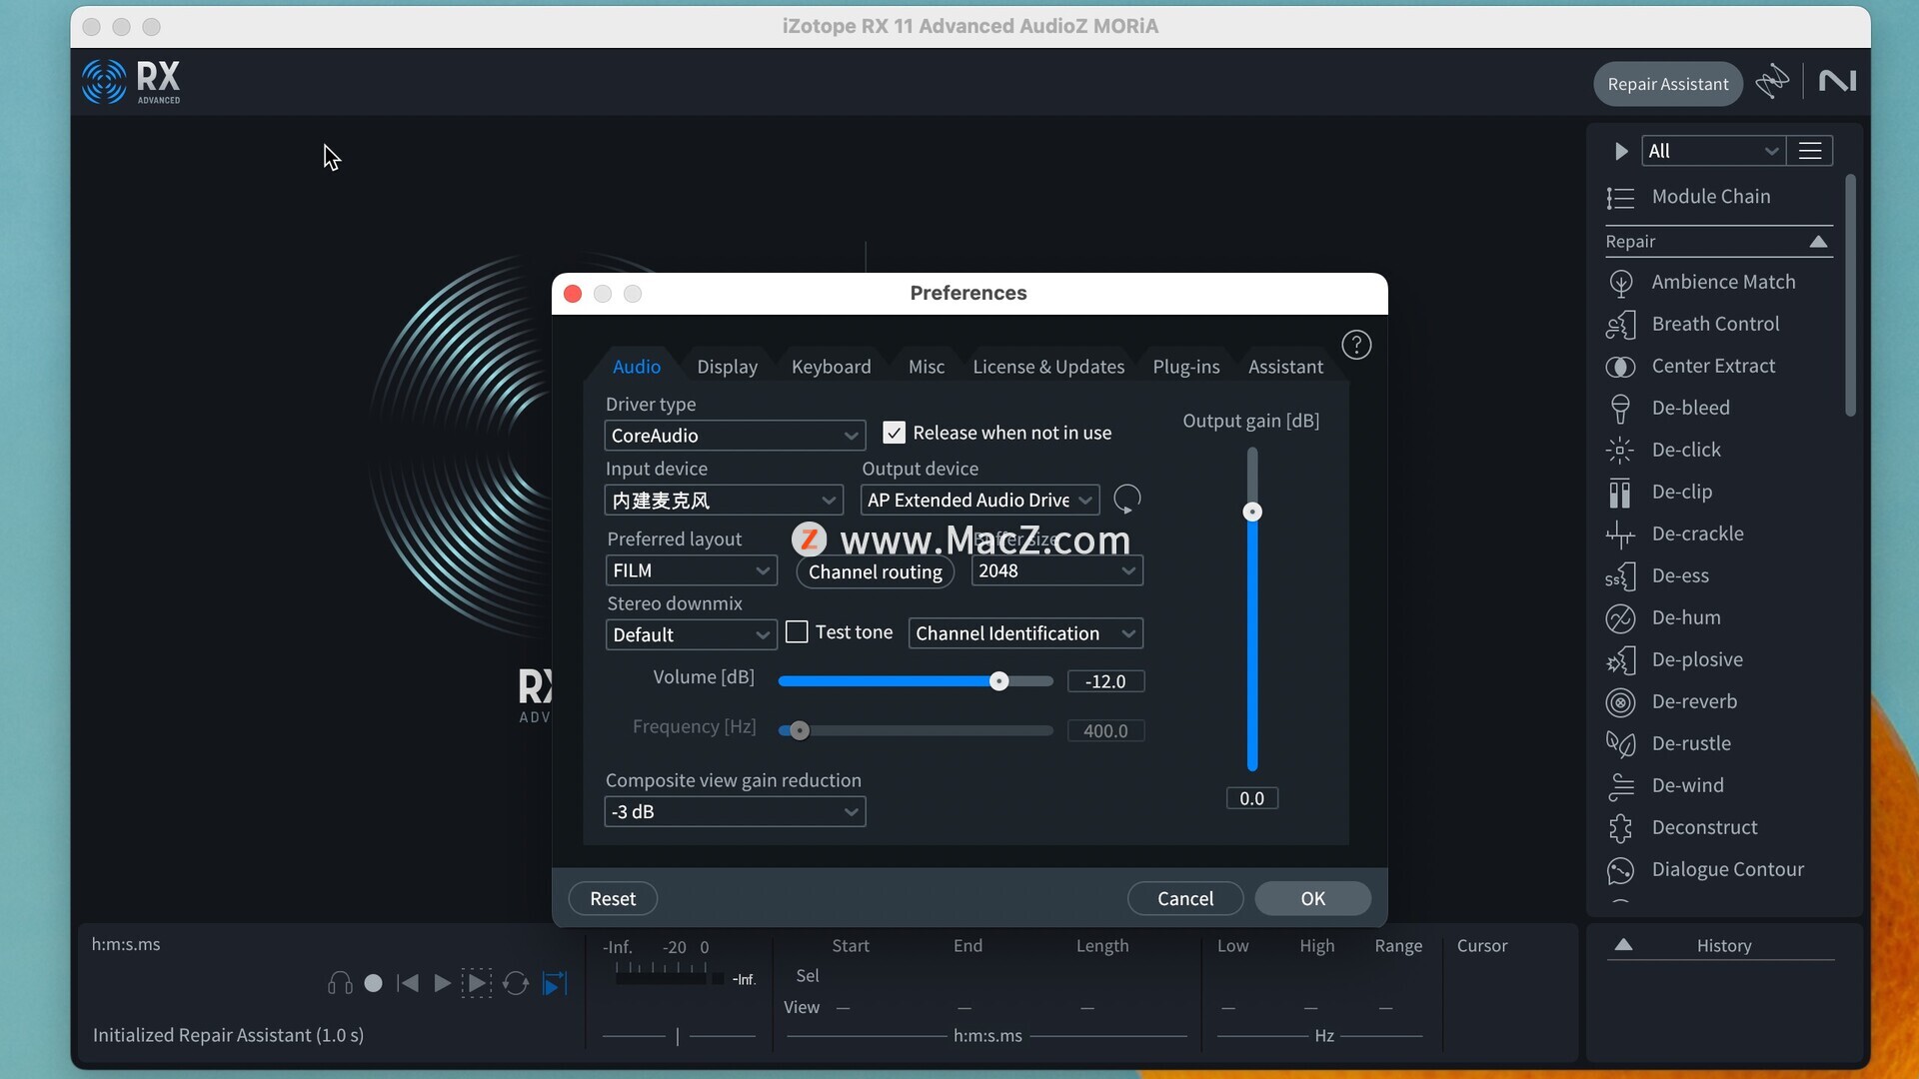Enable the Test tone checkbox
The height and width of the screenshot is (1079, 1919).
[797, 632]
